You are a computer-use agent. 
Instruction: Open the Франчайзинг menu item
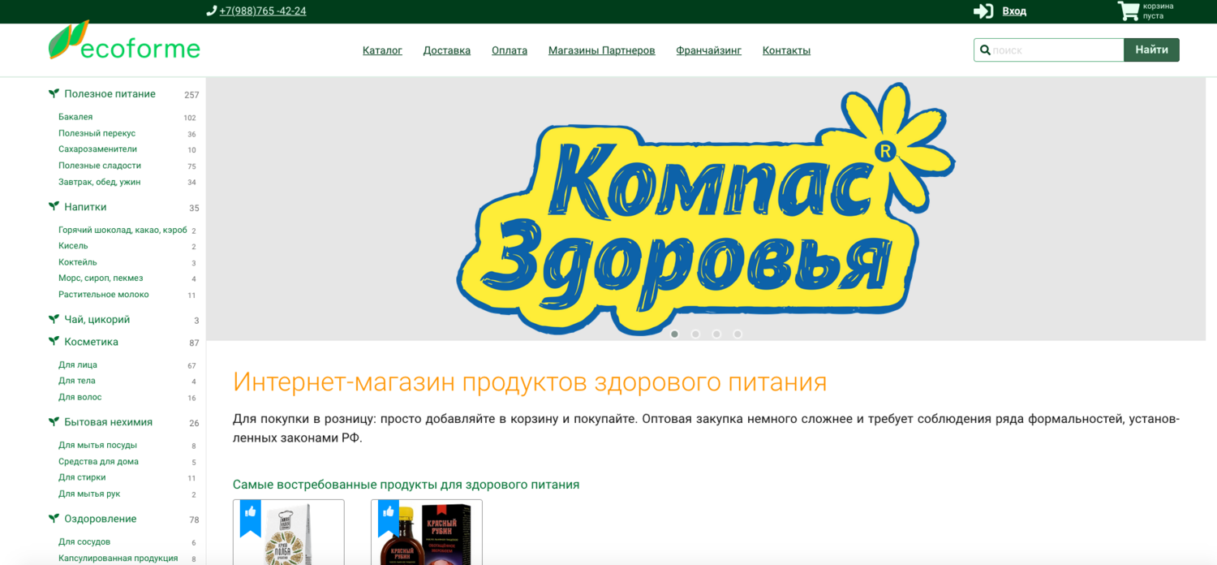point(709,50)
